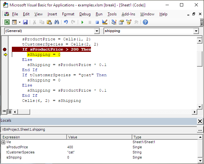Open Find with binoculars icon
The height and width of the screenshot is (164, 204).
[56, 22]
